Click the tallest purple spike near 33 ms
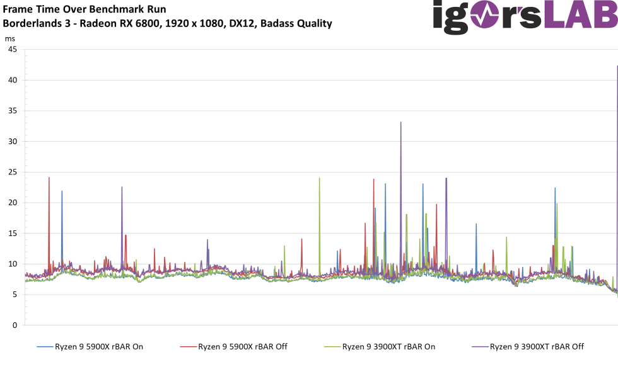The width and height of the screenshot is (618, 367). (401, 196)
